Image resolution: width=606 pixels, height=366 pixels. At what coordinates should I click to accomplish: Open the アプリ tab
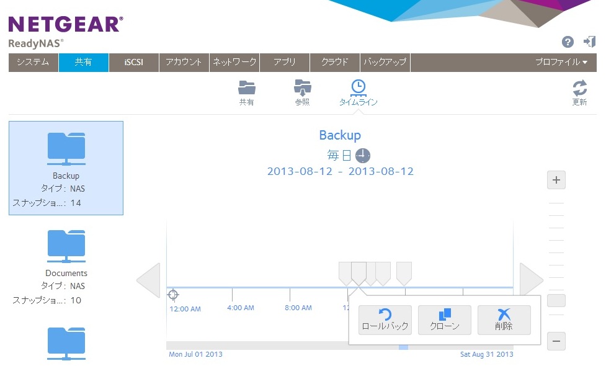285,62
